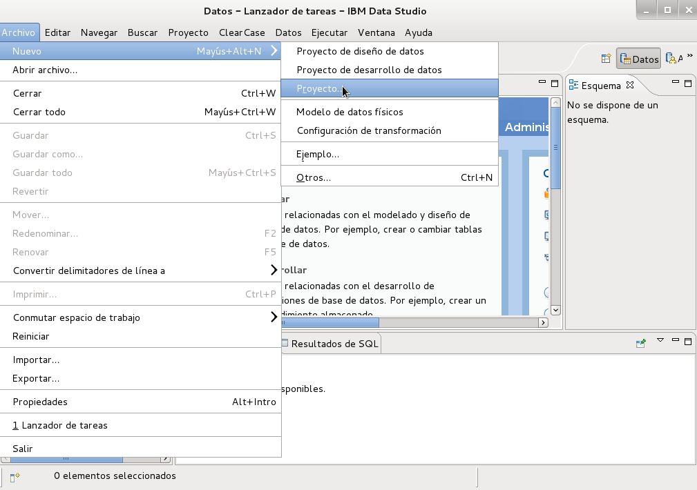Select Configuración de transformación
The height and width of the screenshot is (490, 697).
click(390, 130)
